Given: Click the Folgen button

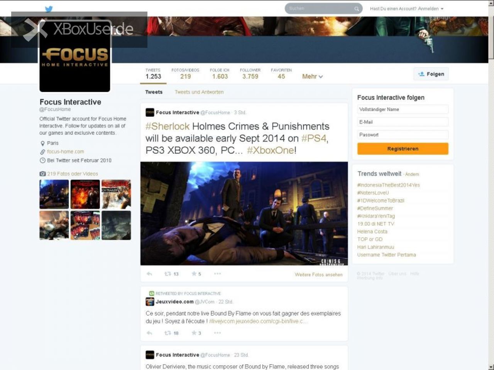Looking at the screenshot, I should [x=431, y=74].
